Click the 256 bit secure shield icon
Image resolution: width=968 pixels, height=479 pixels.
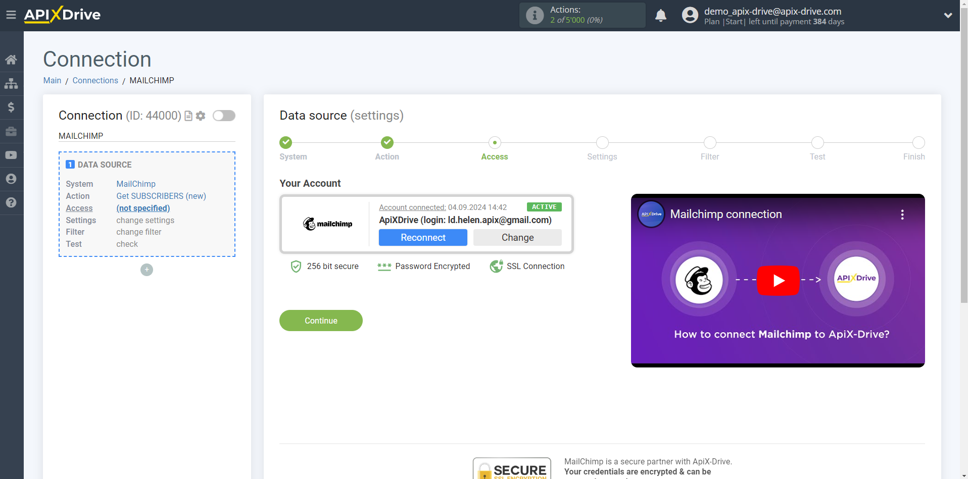click(296, 266)
